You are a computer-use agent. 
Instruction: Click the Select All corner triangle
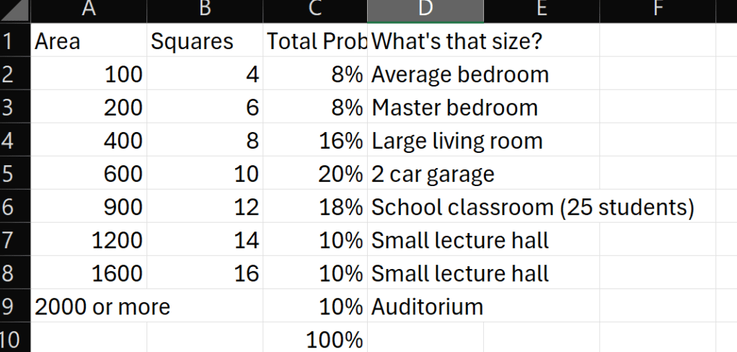tap(14, 10)
